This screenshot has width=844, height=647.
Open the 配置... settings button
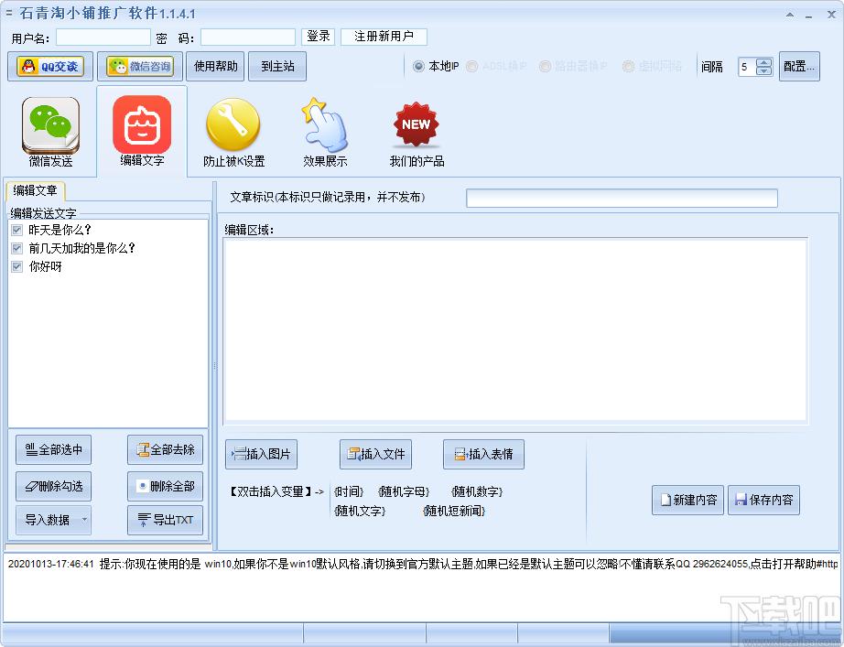799,66
